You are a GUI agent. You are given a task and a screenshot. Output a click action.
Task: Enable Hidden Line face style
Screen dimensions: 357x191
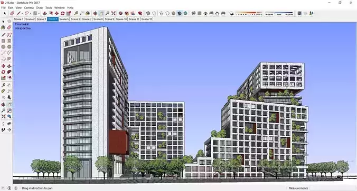coord(167,13)
